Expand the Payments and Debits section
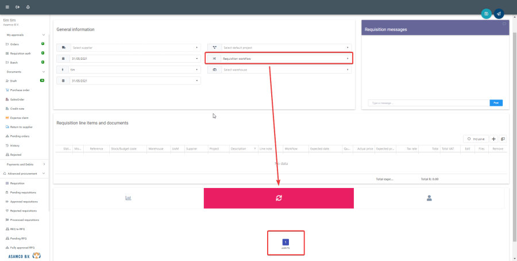Viewport: 517px width, 261px height. point(44,164)
